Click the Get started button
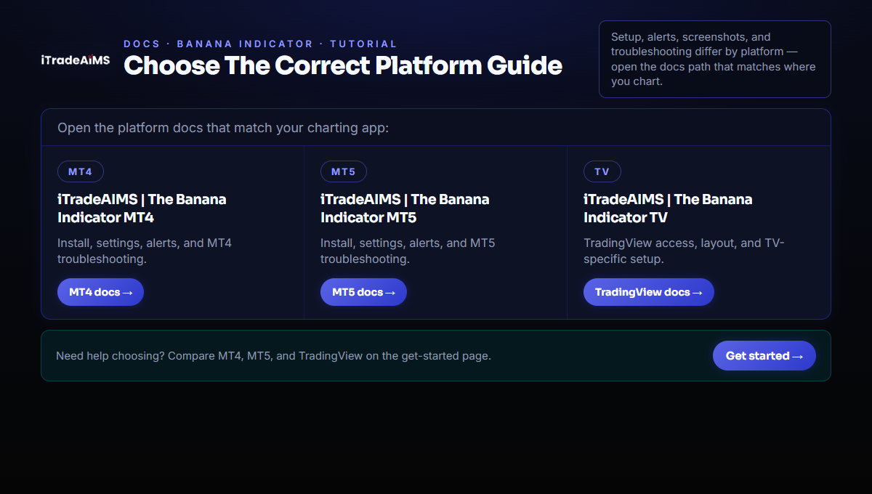This screenshot has width=872, height=494. 764,356
